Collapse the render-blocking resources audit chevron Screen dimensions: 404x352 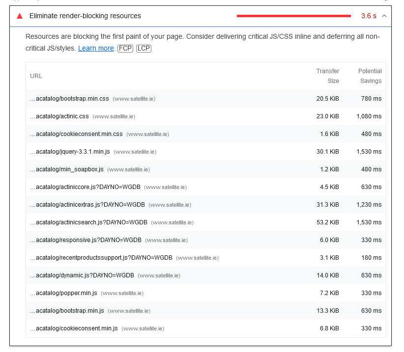click(384, 16)
